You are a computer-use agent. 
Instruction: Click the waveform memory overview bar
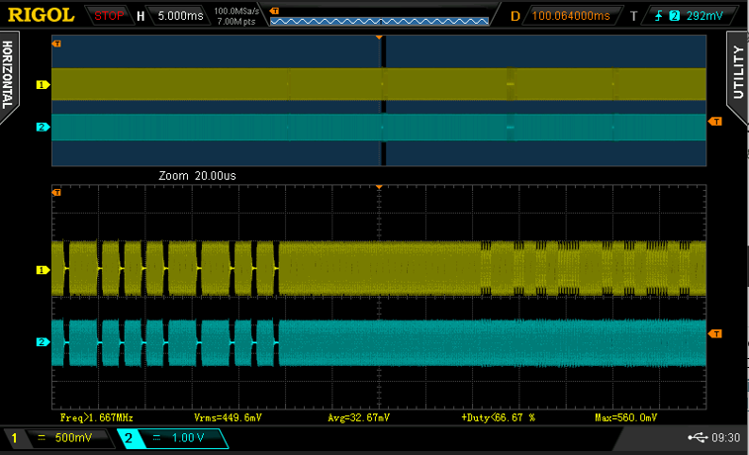pyautogui.click(x=379, y=21)
